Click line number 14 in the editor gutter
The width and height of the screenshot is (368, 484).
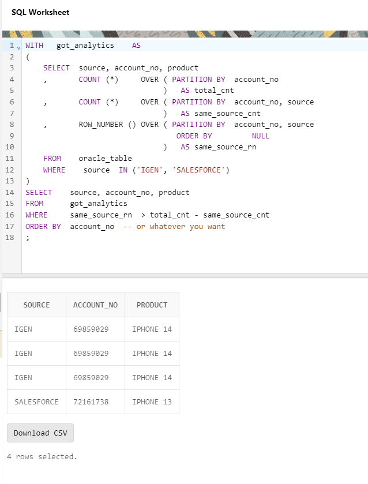(x=10, y=192)
